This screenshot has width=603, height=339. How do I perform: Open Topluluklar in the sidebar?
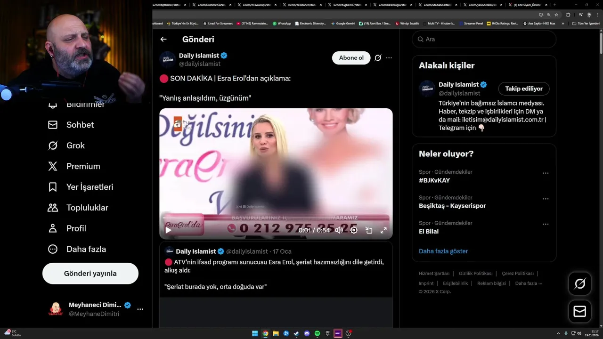coord(78,208)
